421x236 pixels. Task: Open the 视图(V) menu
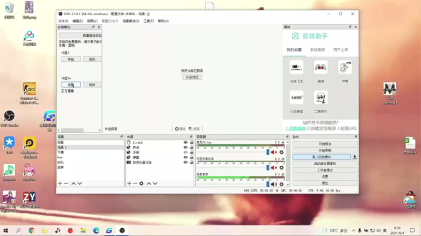pyautogui.click(x=92, y=21)
